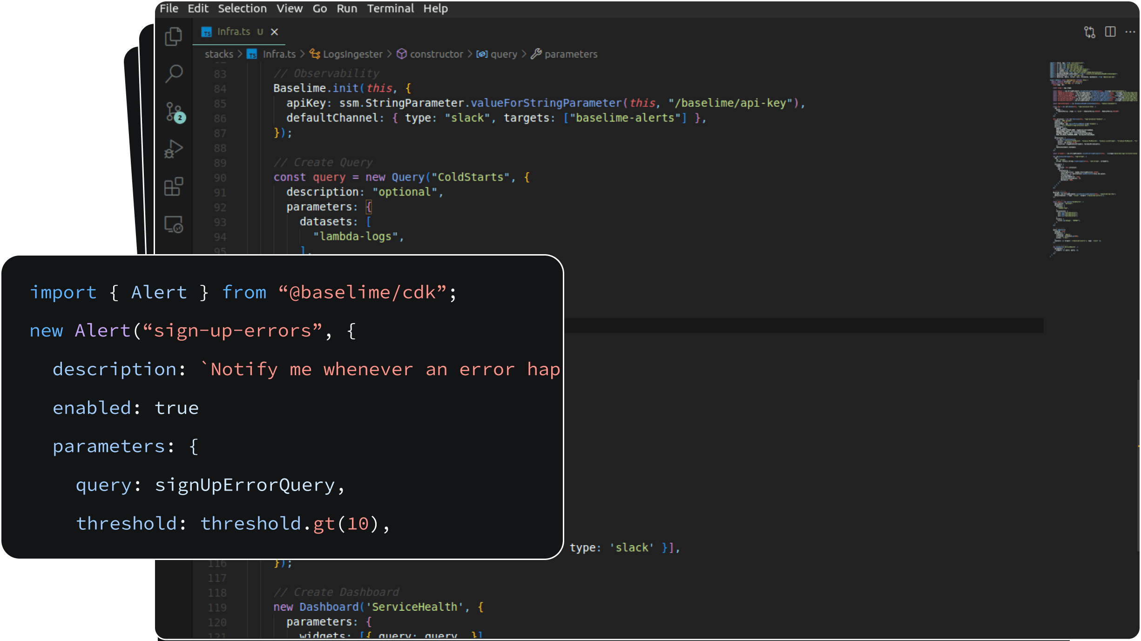Expand the constructor breadcrumb item

436,54
